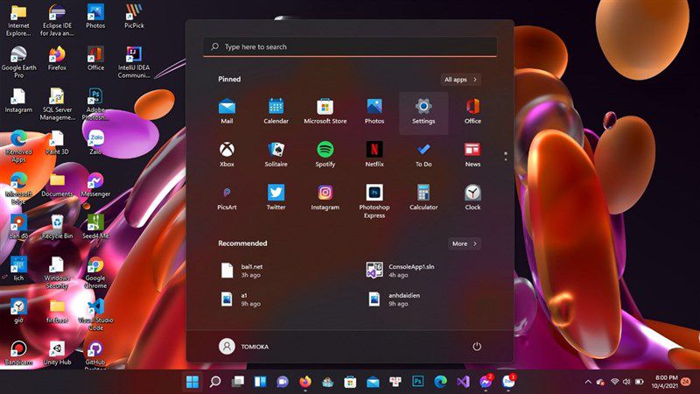Open Mail from the taskbar
Image resolution: width=700 pixels, height=394 pixels.
click(373, 382)
